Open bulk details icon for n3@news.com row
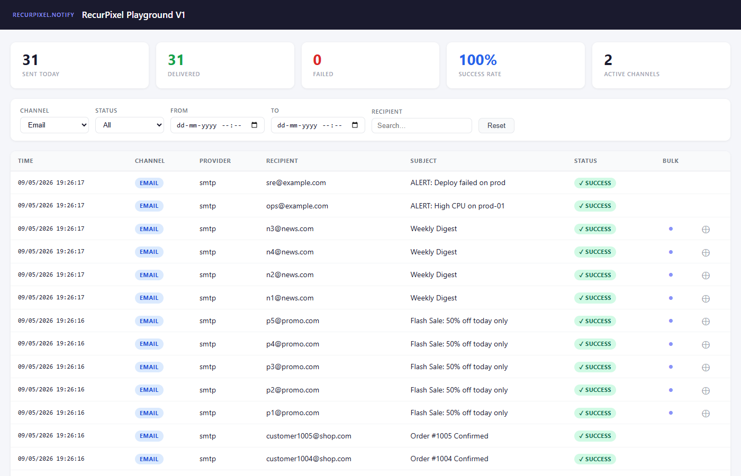 [706, 230]
